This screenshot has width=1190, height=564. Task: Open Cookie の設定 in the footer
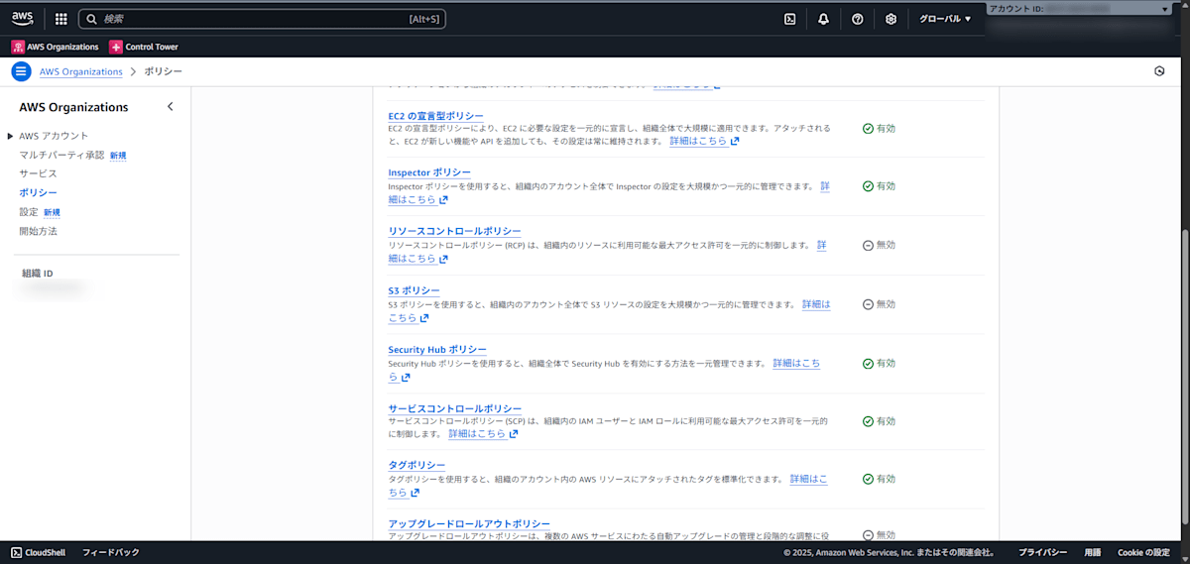[x=1143, y=552]
